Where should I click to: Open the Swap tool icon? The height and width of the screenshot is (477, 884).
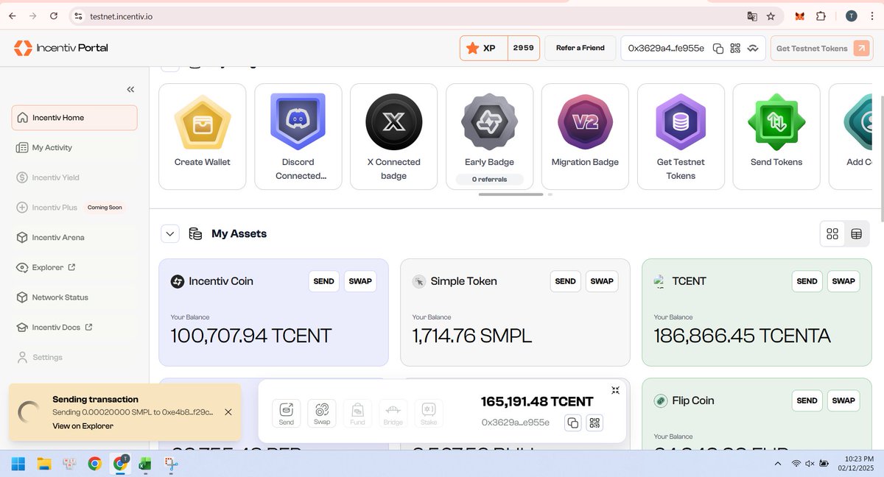[x=321, y=413]
